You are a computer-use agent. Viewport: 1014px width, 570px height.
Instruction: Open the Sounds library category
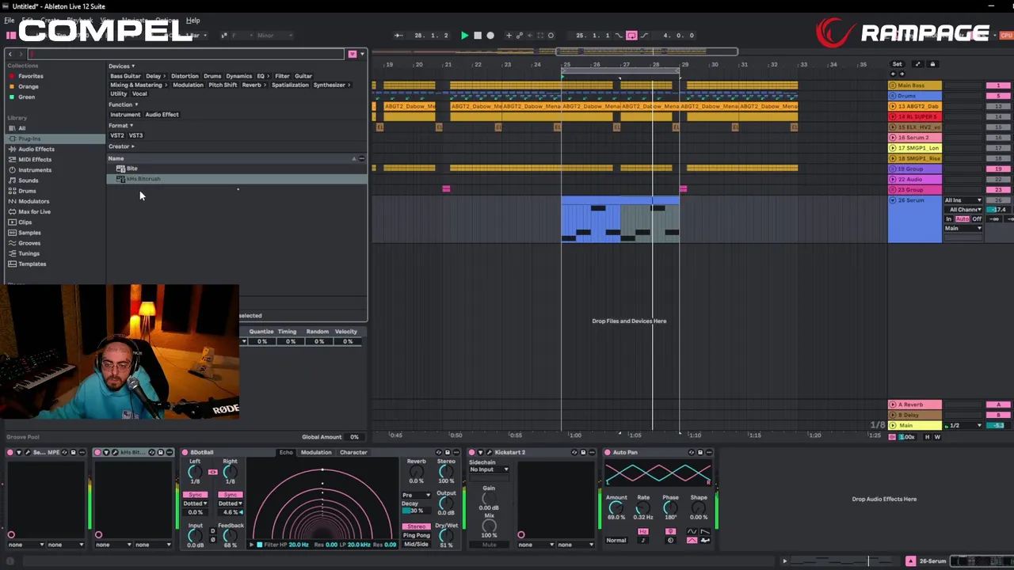28,180
